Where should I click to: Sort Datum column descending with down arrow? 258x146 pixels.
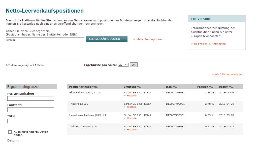click(x=230, y=87)
